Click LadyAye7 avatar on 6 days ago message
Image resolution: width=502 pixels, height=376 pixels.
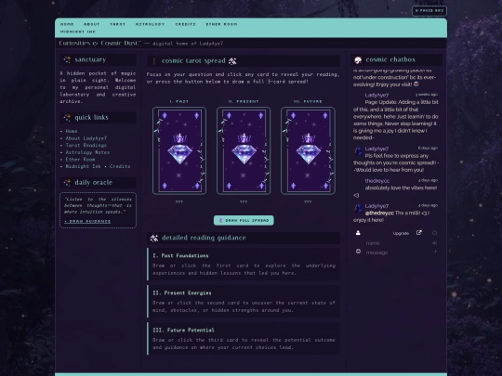(x=358, y=150)
